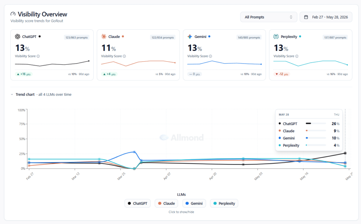Click the Claude starburst logo icon
The image size is (361, 224).
(104, 37)
